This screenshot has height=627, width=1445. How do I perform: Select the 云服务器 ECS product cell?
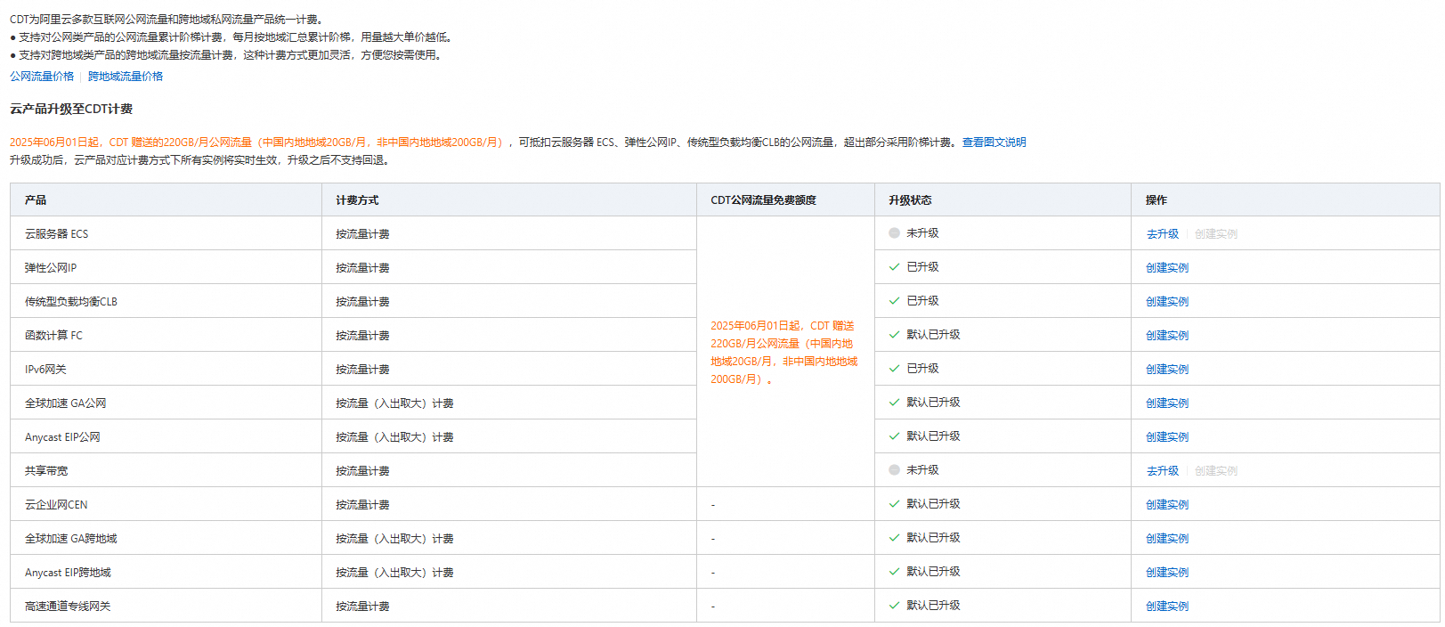[166, 234]
